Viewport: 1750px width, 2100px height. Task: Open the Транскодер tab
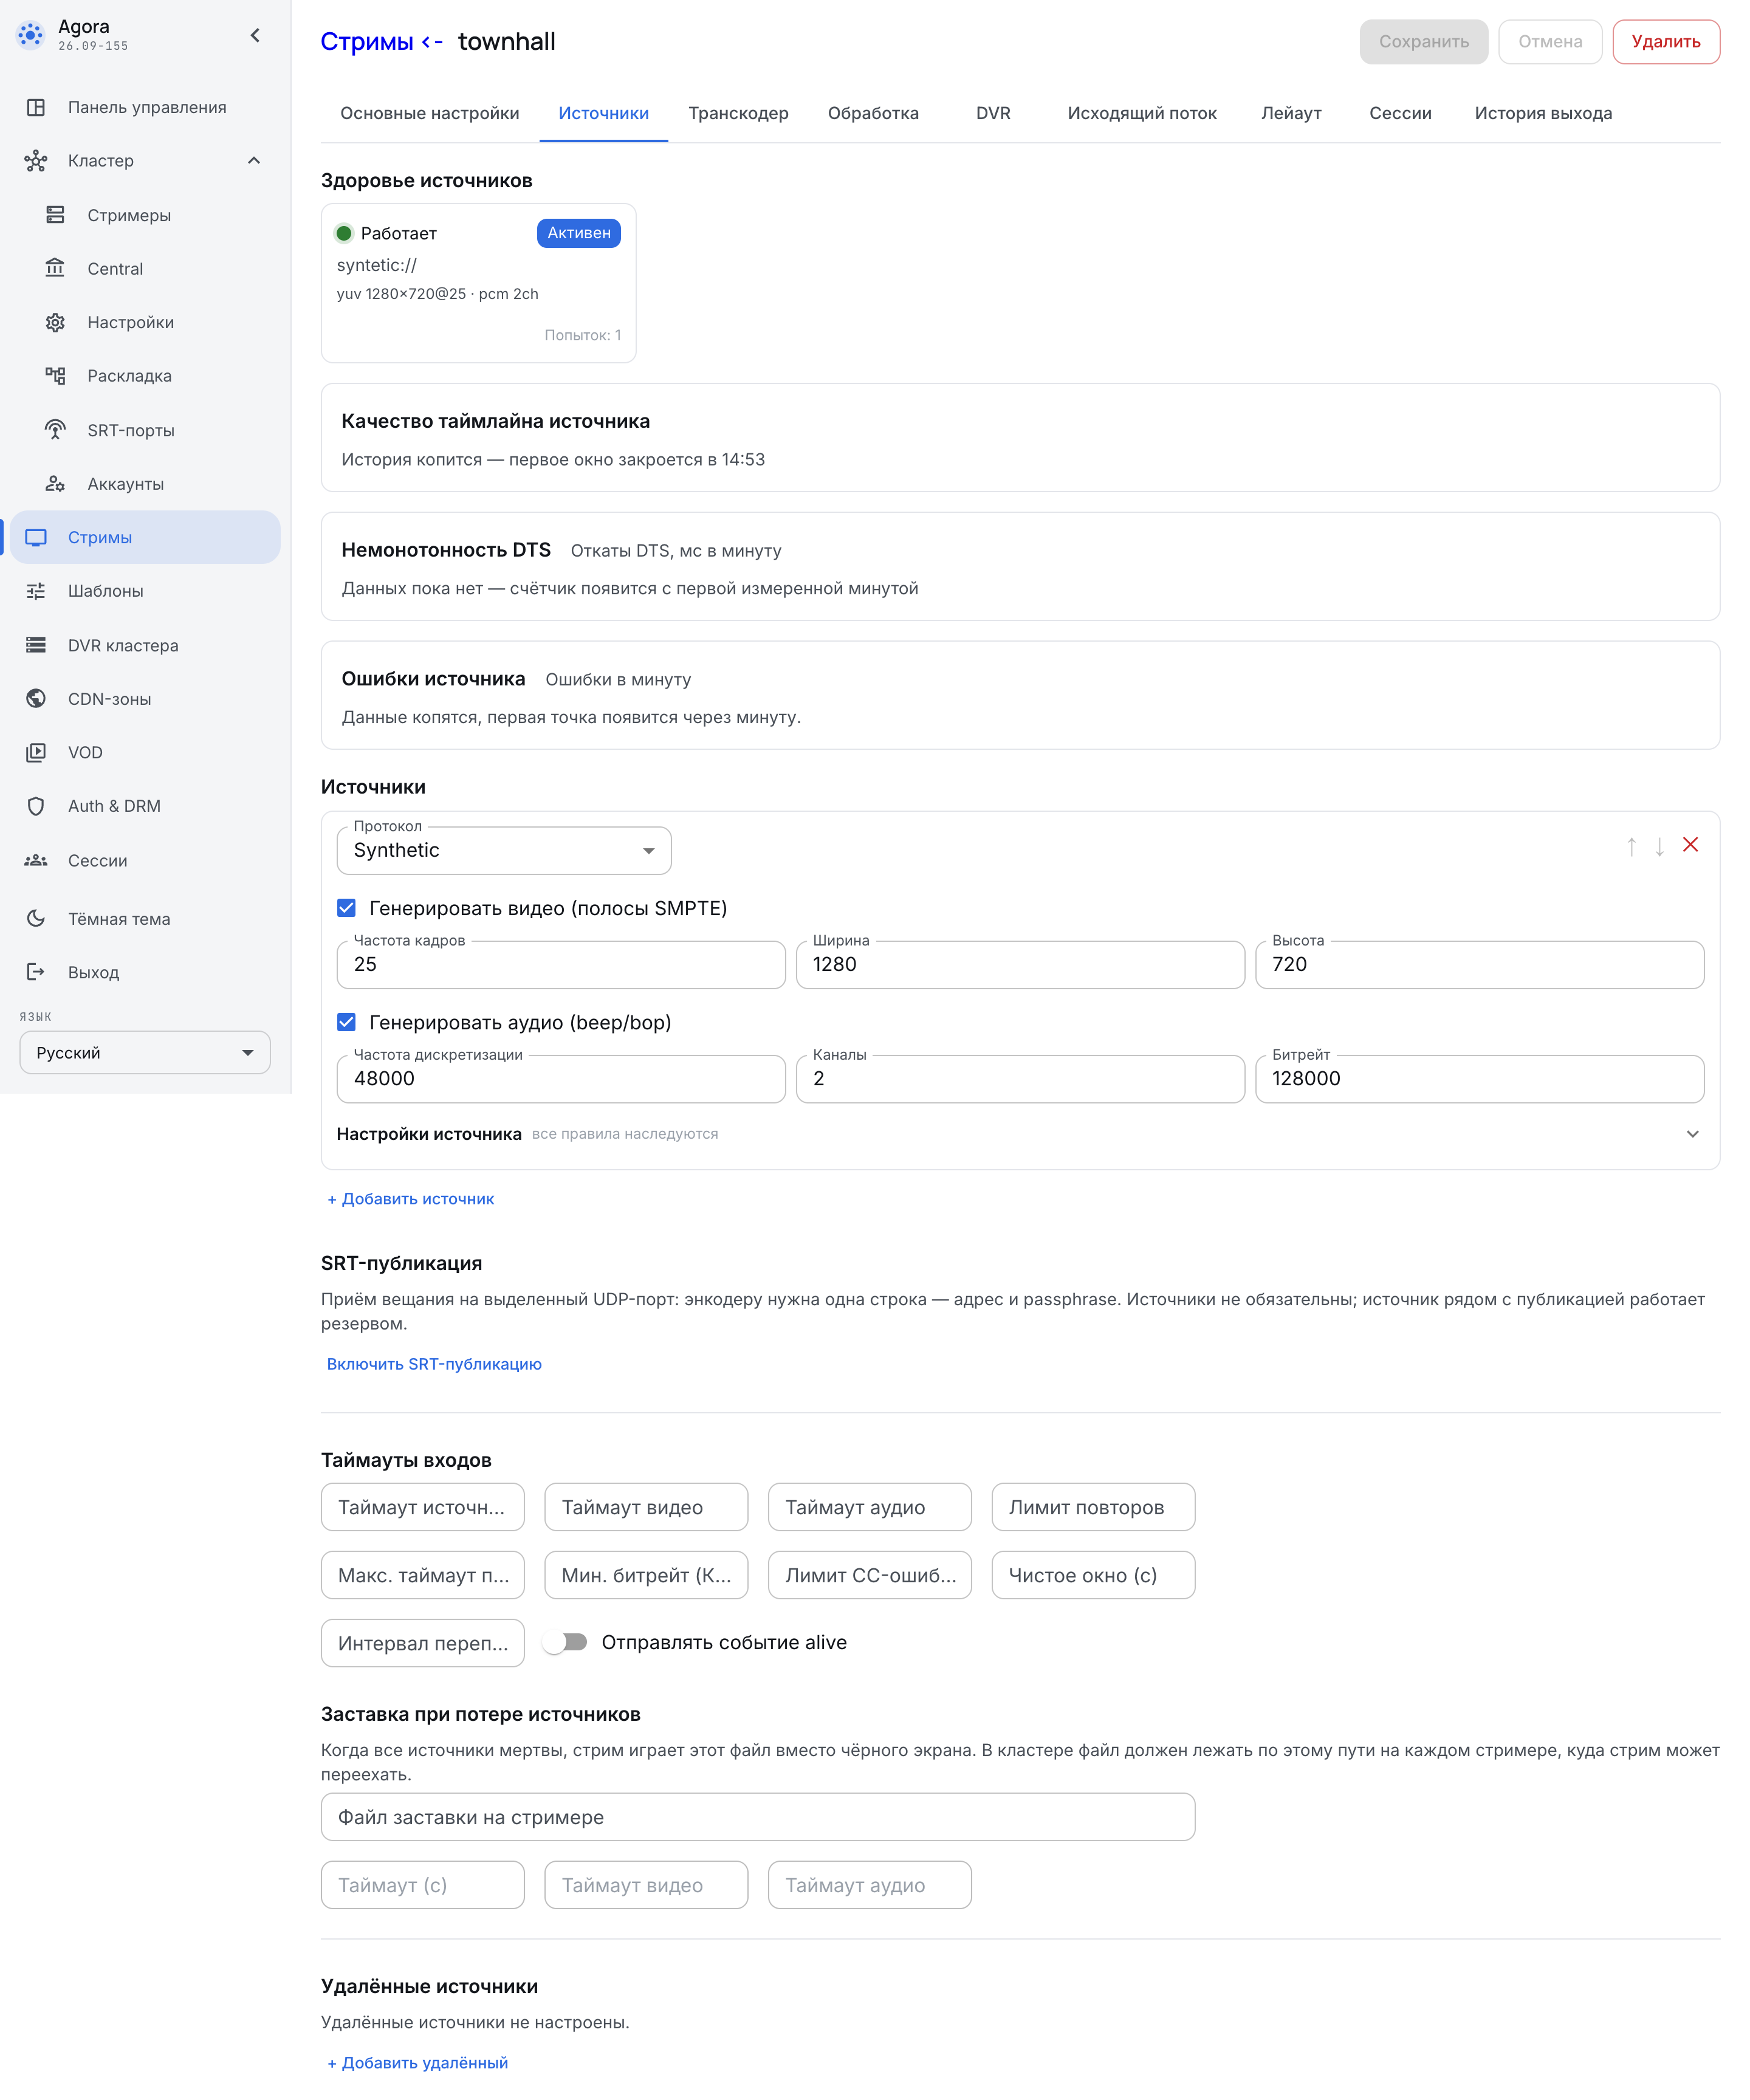click(x=738, y=113)
